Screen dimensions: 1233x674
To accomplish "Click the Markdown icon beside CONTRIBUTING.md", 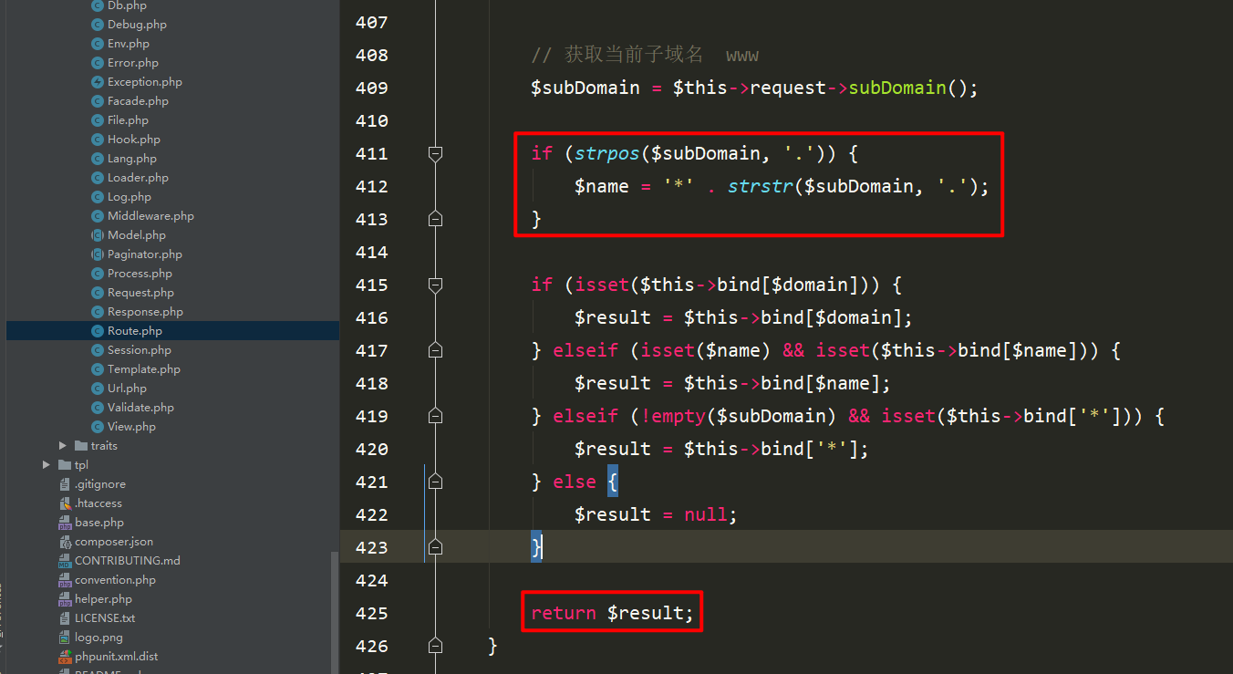I will point(65,561).
